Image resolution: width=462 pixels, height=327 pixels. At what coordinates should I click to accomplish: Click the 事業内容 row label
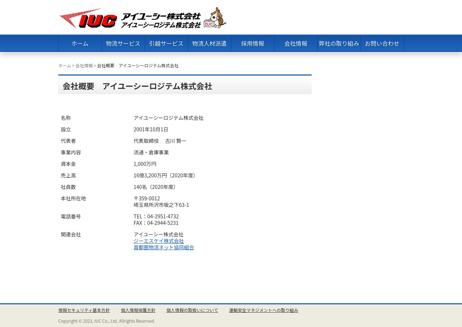click(71, 153)
